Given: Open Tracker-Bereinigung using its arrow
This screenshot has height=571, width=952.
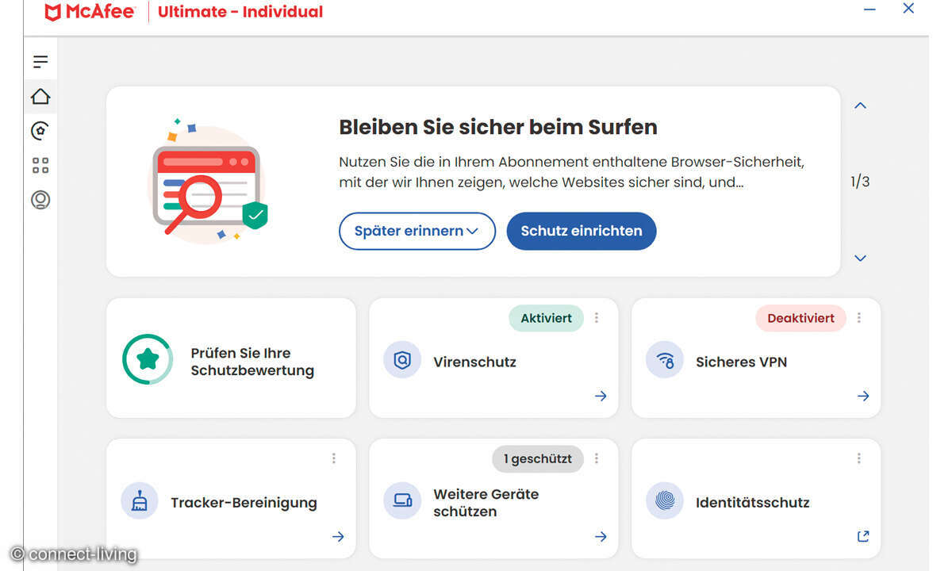Looking at the screenshot, I should pyautogui.click(x=338, y=537).
